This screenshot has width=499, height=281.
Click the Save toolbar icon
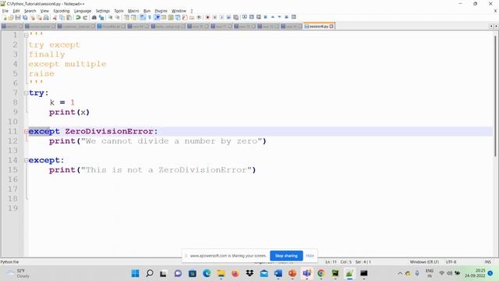[17, 17]
